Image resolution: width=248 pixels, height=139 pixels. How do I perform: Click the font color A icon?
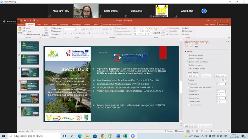pyautogui.click(x=89, y=34)
